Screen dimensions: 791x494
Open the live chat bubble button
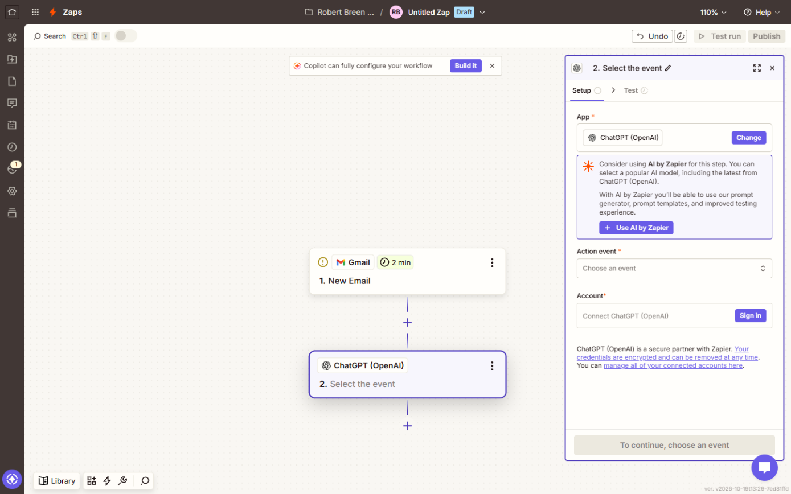point(764,468)
